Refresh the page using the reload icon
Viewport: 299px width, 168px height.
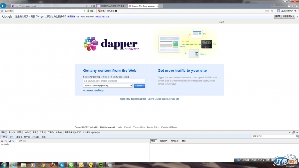click(x=94, y=6)
